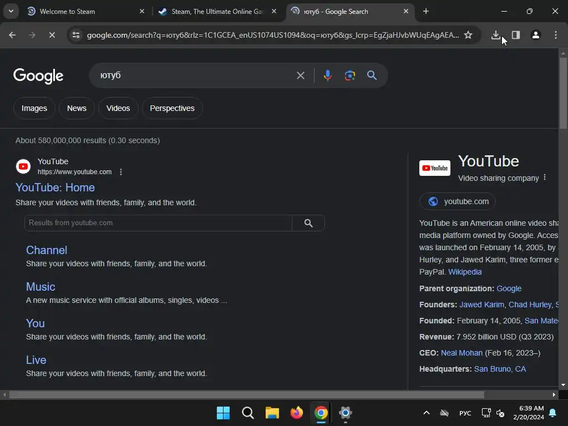This screenshot has width=568, height=426.
Task: Stop loading the page
Action: tap(52, 35)
